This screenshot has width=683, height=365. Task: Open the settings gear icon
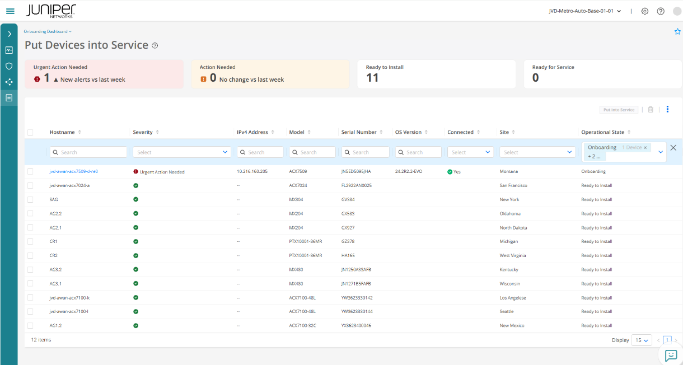coord(645,11)
